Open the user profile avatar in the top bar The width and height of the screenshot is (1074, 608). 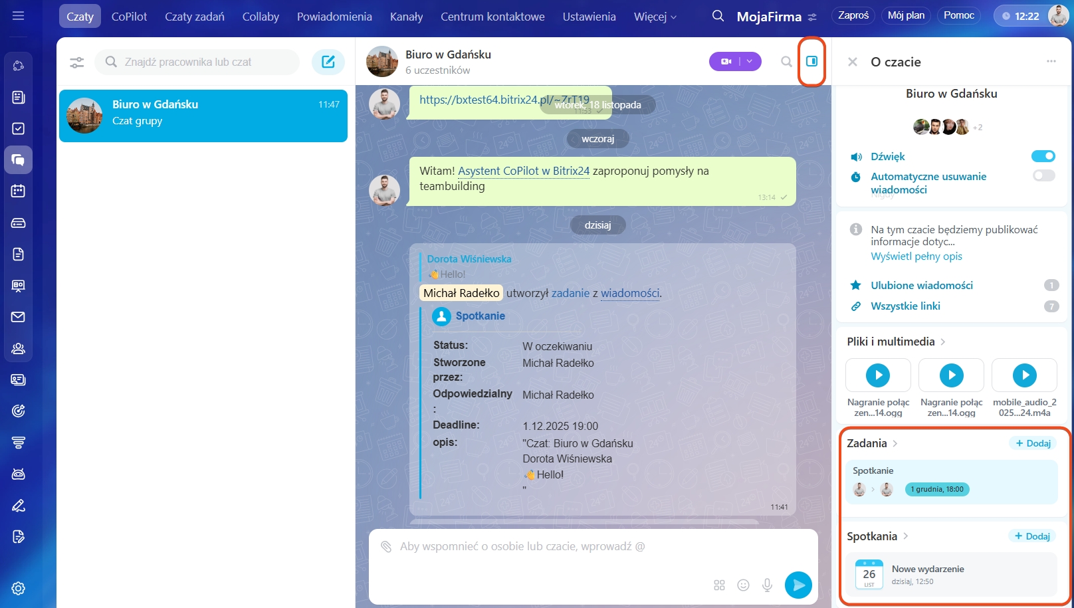coord(1058,15)
